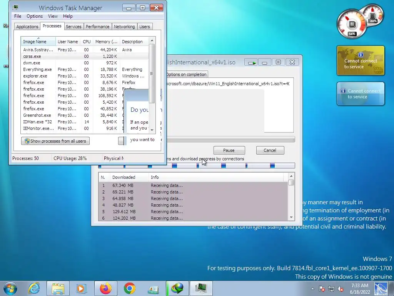The width and height of the screenshot is (394, 296).
Task: Open the View menu in Task Manager
Action: tap(53, 16)
